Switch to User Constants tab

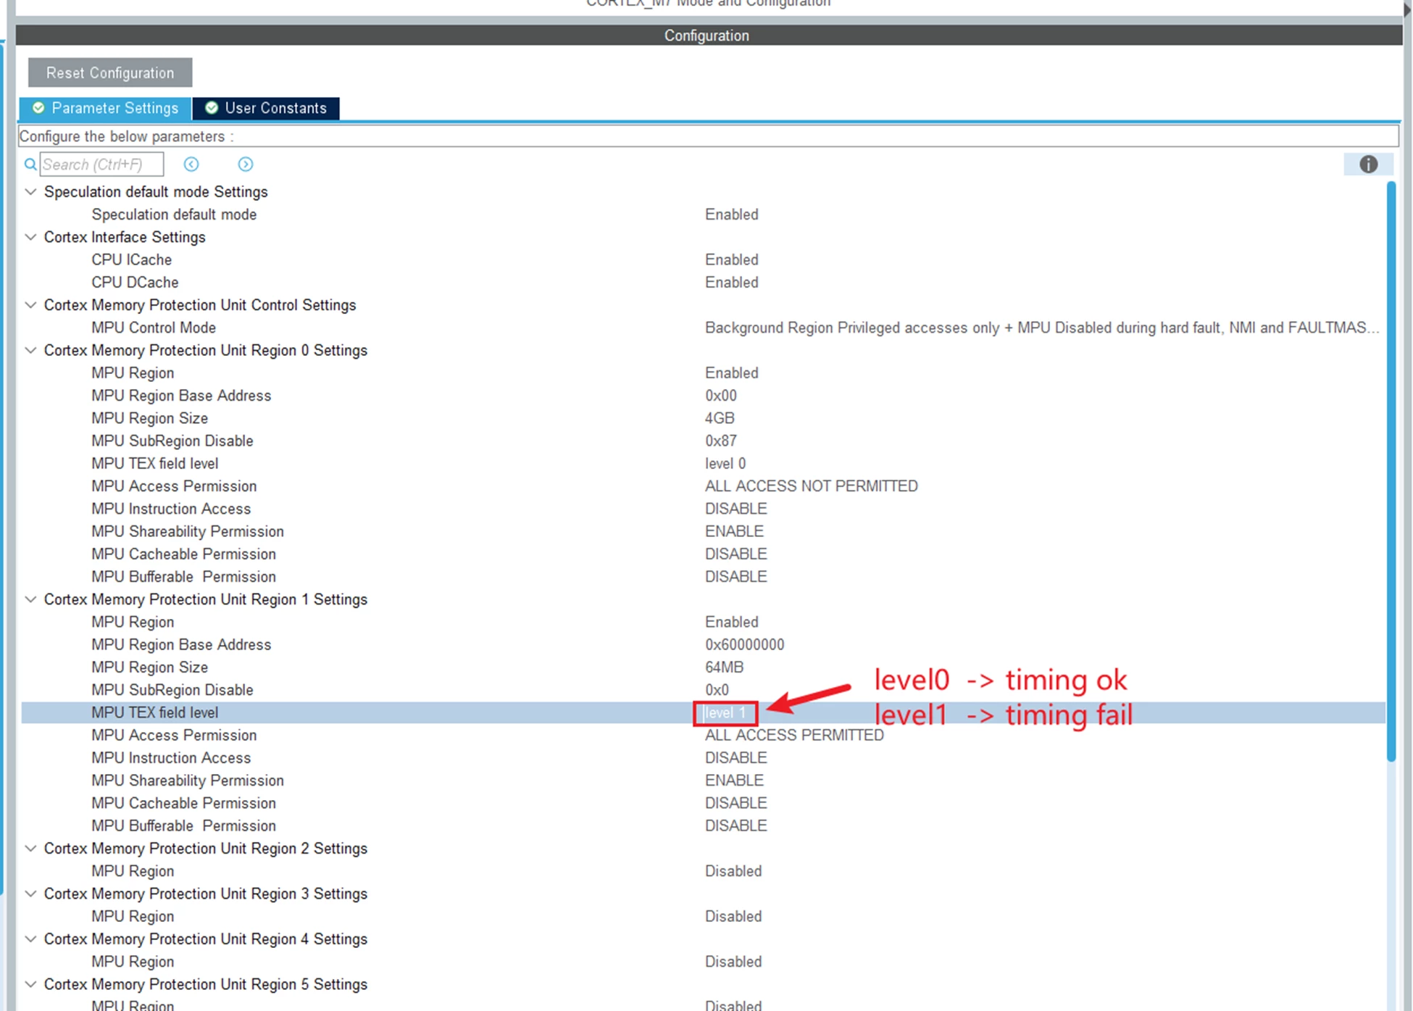(266, 108)
